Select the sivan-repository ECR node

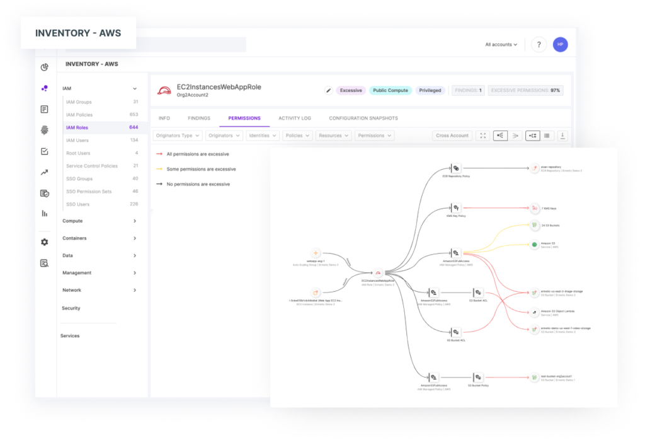click(534, 168)
